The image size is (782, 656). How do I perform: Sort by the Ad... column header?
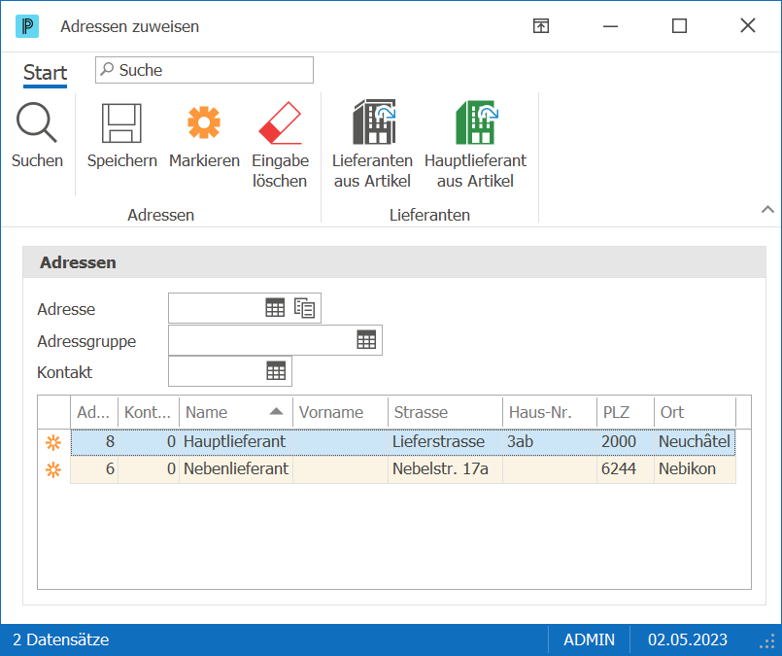pos(94,413)
